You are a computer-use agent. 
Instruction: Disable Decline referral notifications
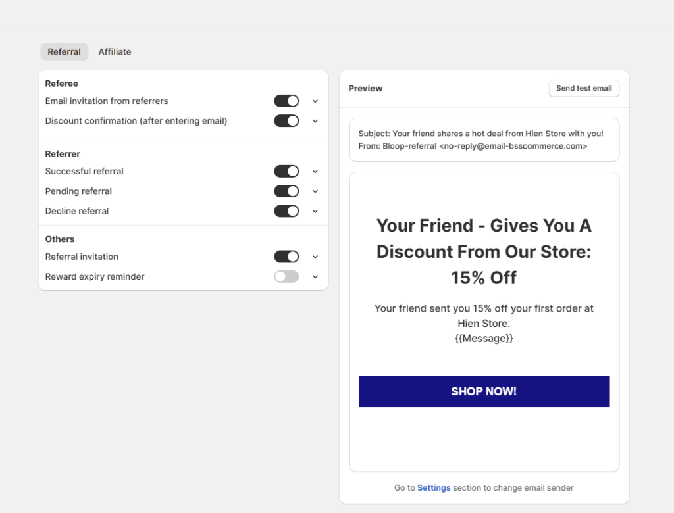coord(286,210)
